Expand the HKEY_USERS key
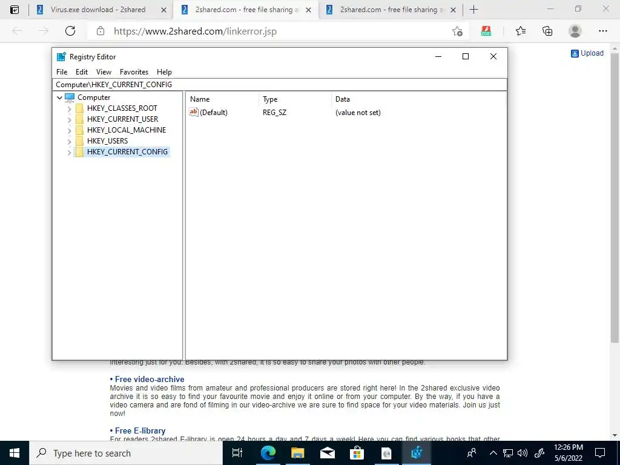 tap(70, 141)
